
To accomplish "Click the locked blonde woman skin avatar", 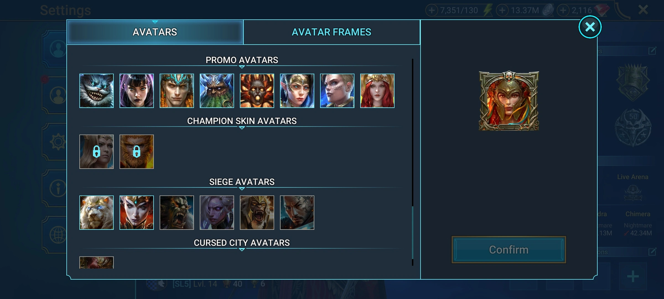I will click(97, 152).
